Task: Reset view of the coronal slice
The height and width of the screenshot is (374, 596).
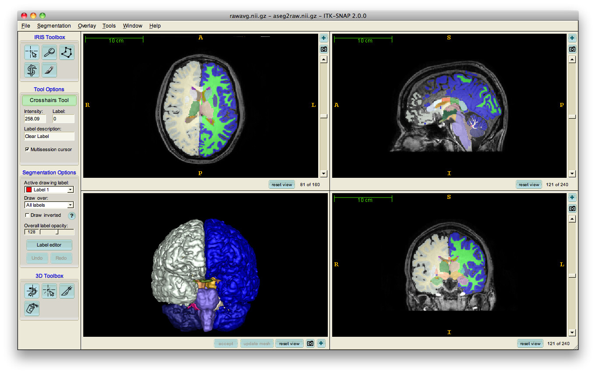Action: point(530,343)
